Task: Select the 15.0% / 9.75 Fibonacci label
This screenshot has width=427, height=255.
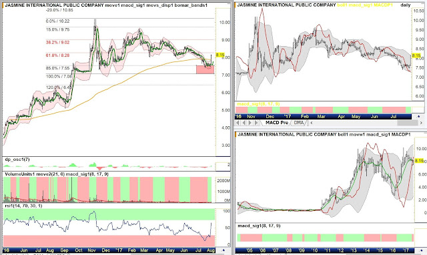Action: [58, 29]
